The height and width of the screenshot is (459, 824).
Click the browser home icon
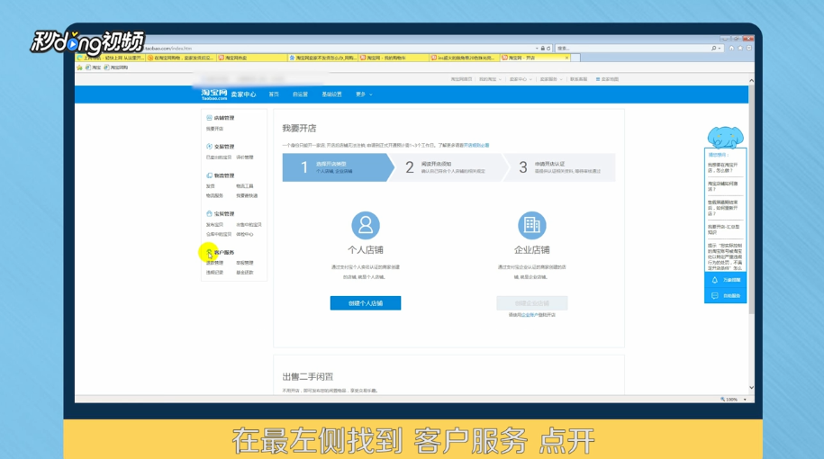pos(731,48)
